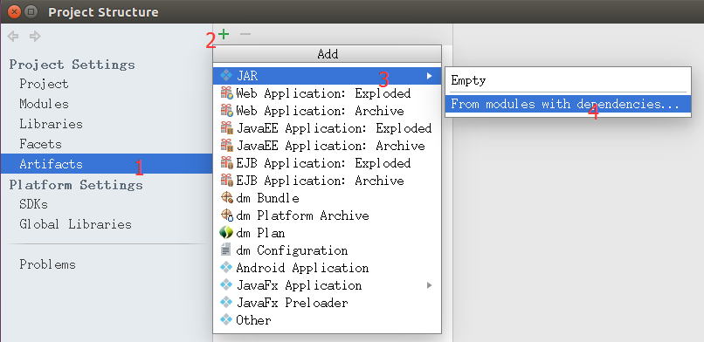The height and width of the screenshot is (342, 704).
Task: Choose Web Application: Archive
Action: tap(327, 111)
